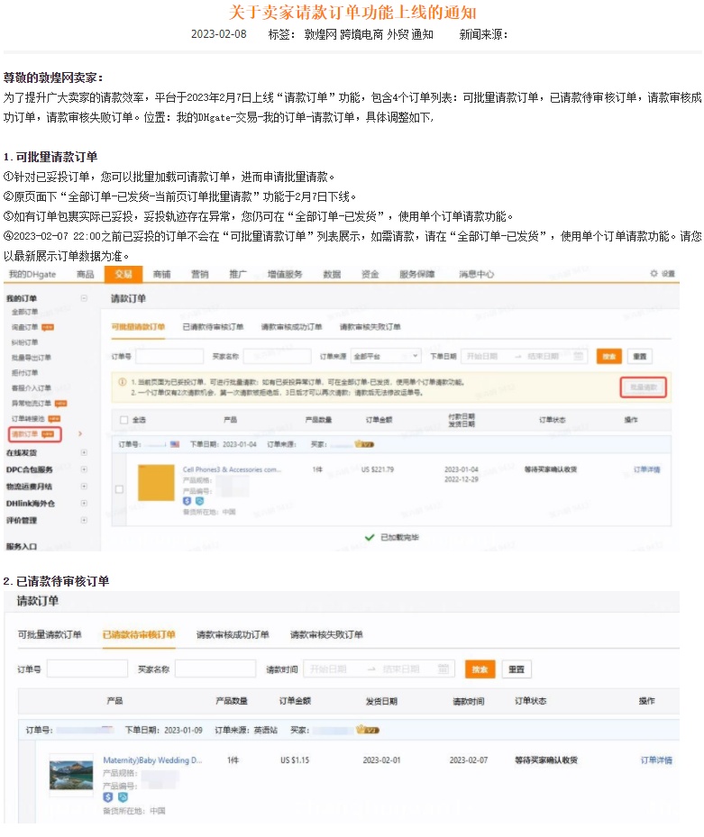Open 订单详情 for the US $221.79 order
Screen dimensions: 704x837
click(647, 469)
